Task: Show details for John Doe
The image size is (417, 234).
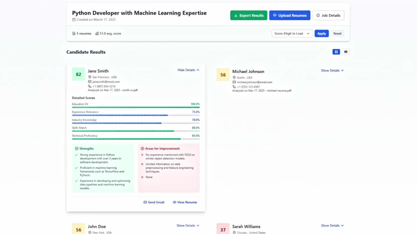Action: click(188, 226)
